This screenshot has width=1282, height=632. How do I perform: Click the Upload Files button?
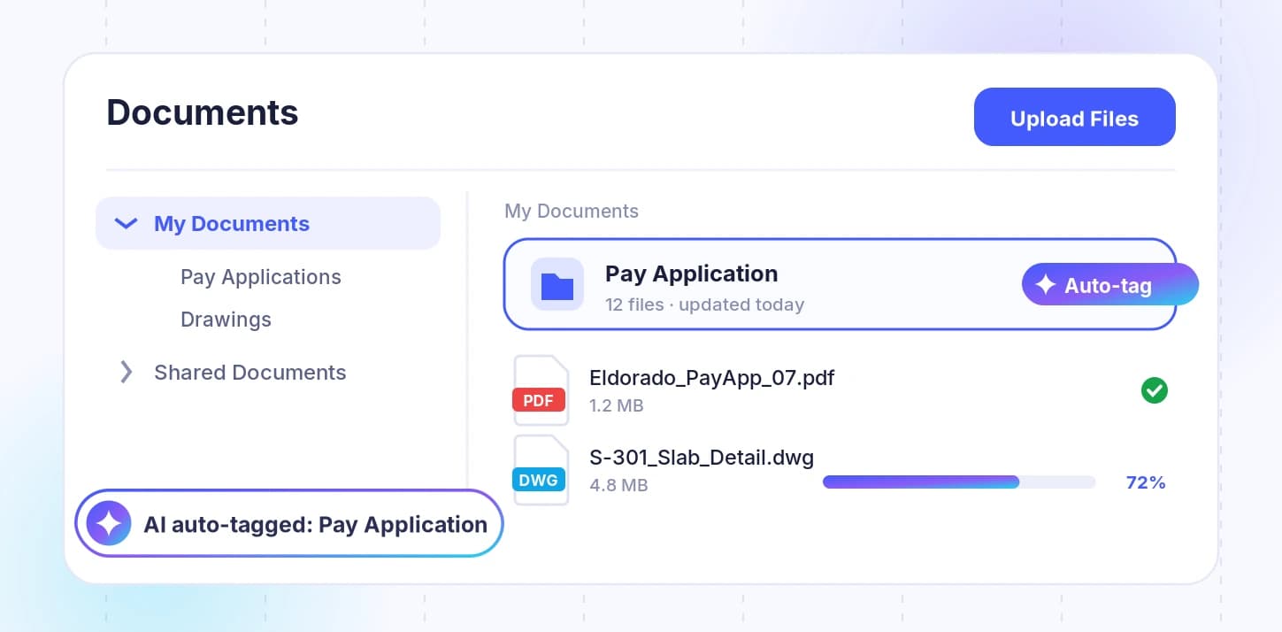[1074, 117]
